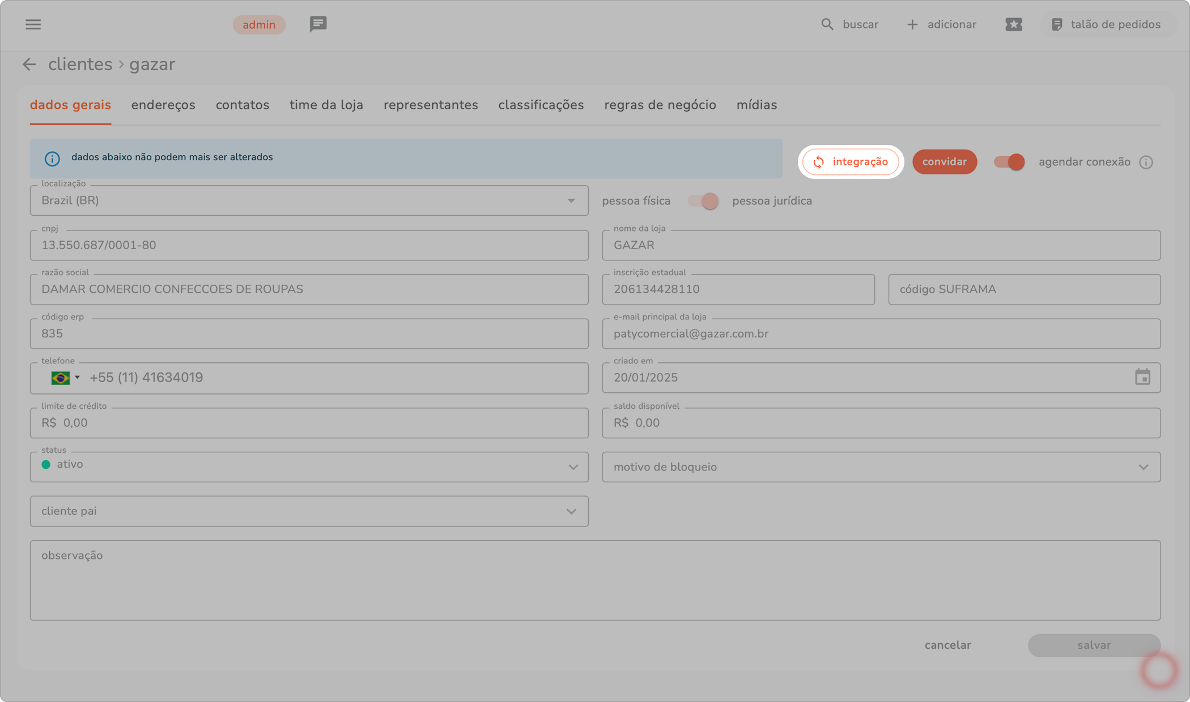Click into the observação text area

click(595, 580)
